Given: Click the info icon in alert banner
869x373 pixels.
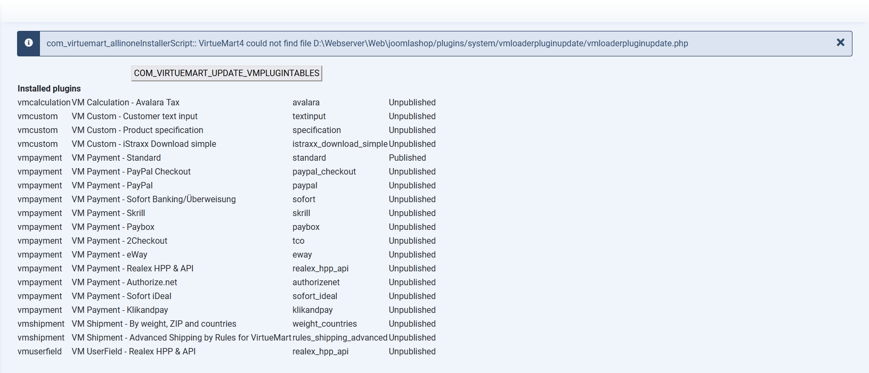Looking at the screenshot, I should (29, 43).
